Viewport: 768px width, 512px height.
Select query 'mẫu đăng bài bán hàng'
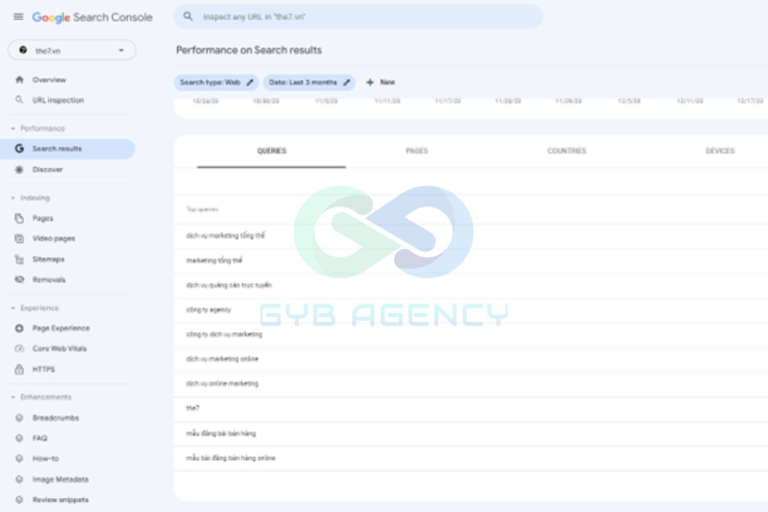point(221,433)
